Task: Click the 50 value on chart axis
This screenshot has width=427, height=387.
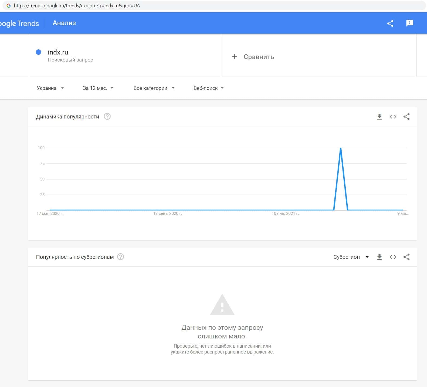Action: (x=42, y=179)
